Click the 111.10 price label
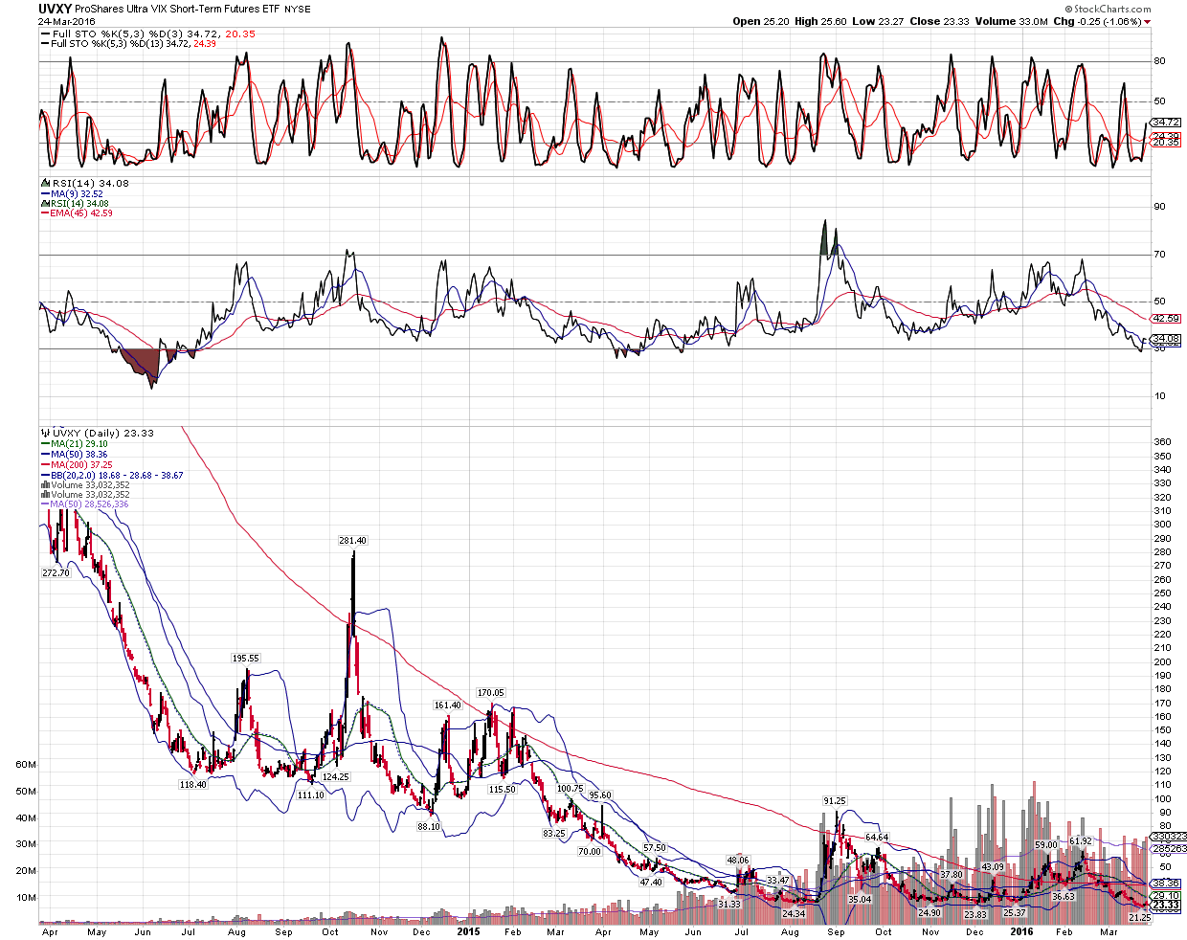Image resolution: width=1187 pixels, height=940 pixels. [x=310, y=795]
